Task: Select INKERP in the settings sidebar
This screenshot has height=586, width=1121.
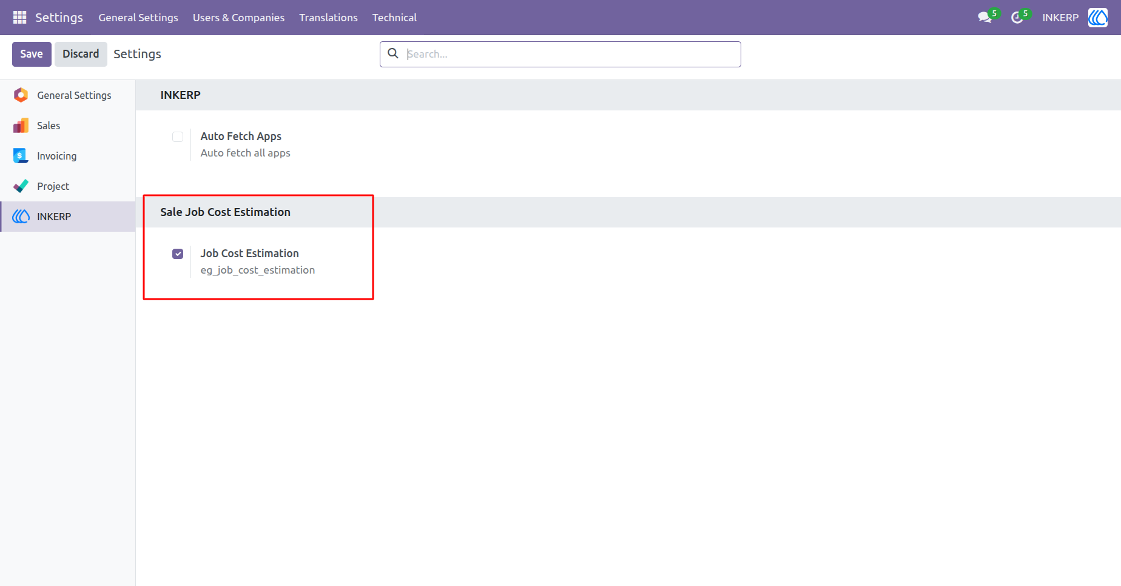Action: pyautogui.click(x=67, y=217)
